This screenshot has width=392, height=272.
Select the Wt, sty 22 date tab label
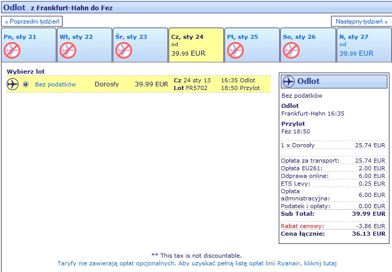tap(76, 37)
